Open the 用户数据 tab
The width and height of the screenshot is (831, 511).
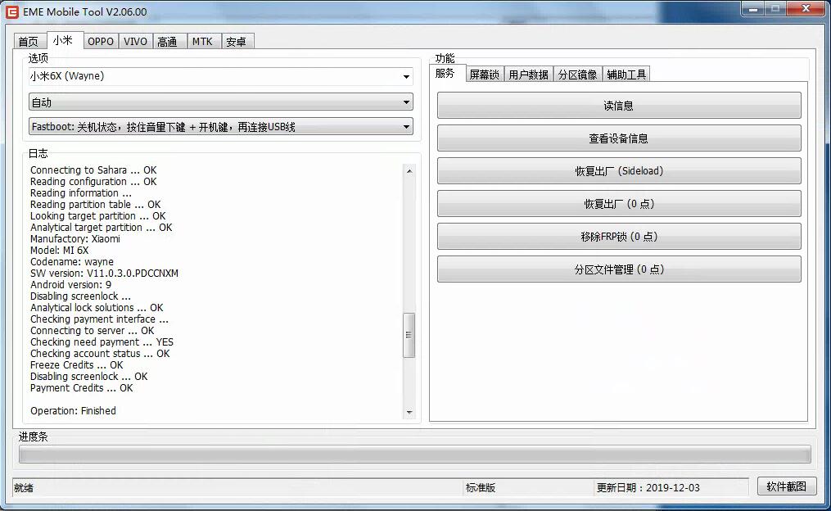point(528,75)
